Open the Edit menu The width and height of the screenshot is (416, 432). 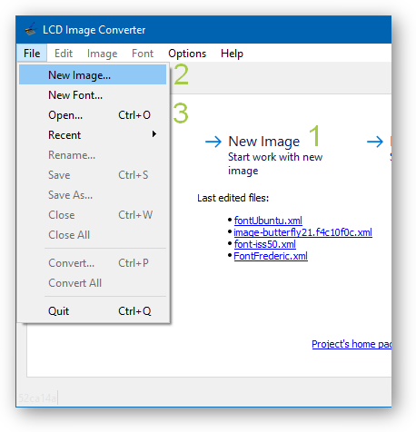click(64, 54)
